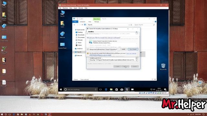Switch to Computer ribbon tab in Explorer

[82, 22]
